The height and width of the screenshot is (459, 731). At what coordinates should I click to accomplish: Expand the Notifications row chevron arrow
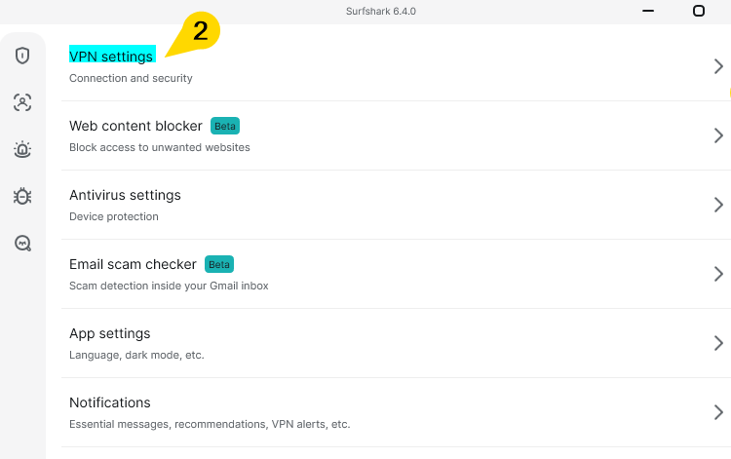(x=718, y=412)
